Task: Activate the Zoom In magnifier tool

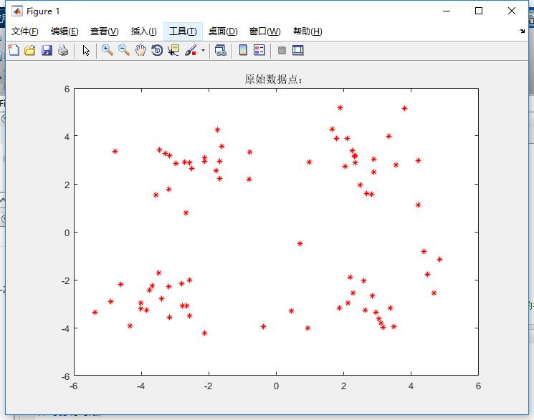Action: [108, 50]
